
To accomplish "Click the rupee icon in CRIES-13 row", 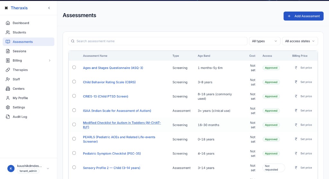I will (296, 96).
